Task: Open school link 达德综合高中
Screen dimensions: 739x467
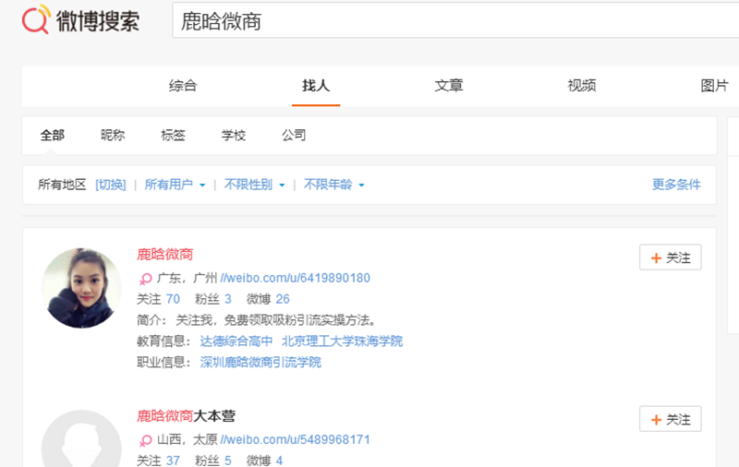Action: [236, 341]
